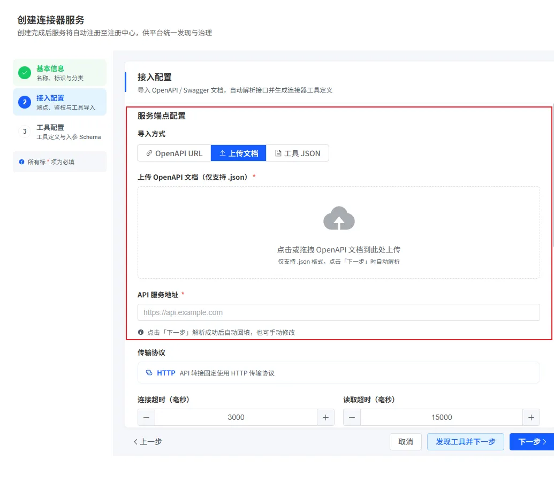Click the 创建完成后服务将自动注册至注册中心 subtitle
This screenshot has height=483, width=554.
tap(115, 33)
